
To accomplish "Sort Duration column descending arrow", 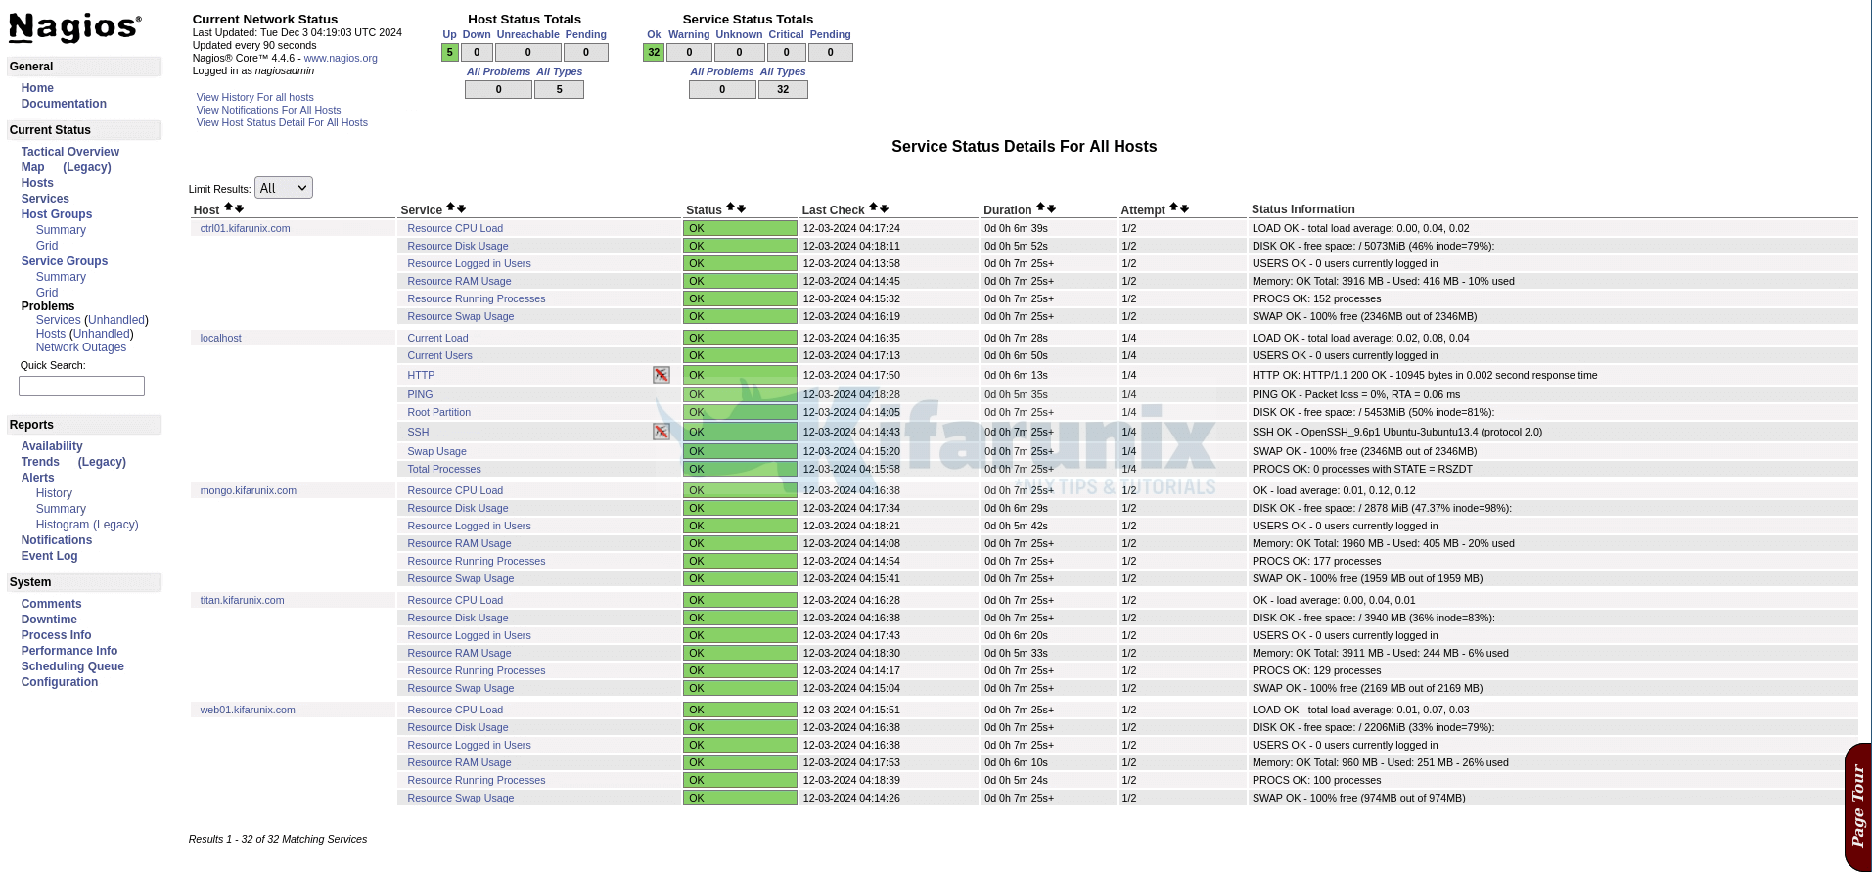I will [1052, 207].
